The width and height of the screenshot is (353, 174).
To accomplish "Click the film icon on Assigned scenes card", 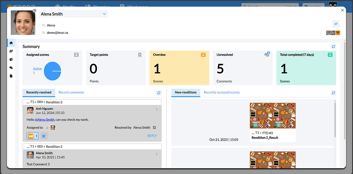I will click(76, 55).
